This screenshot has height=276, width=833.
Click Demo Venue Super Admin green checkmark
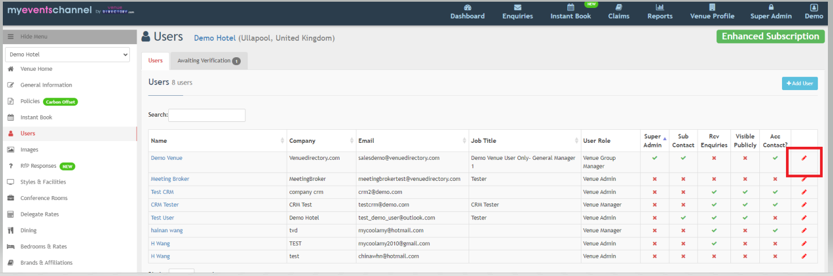coord(654,158)
